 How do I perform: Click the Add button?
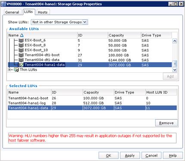click(x=170, y=76)
